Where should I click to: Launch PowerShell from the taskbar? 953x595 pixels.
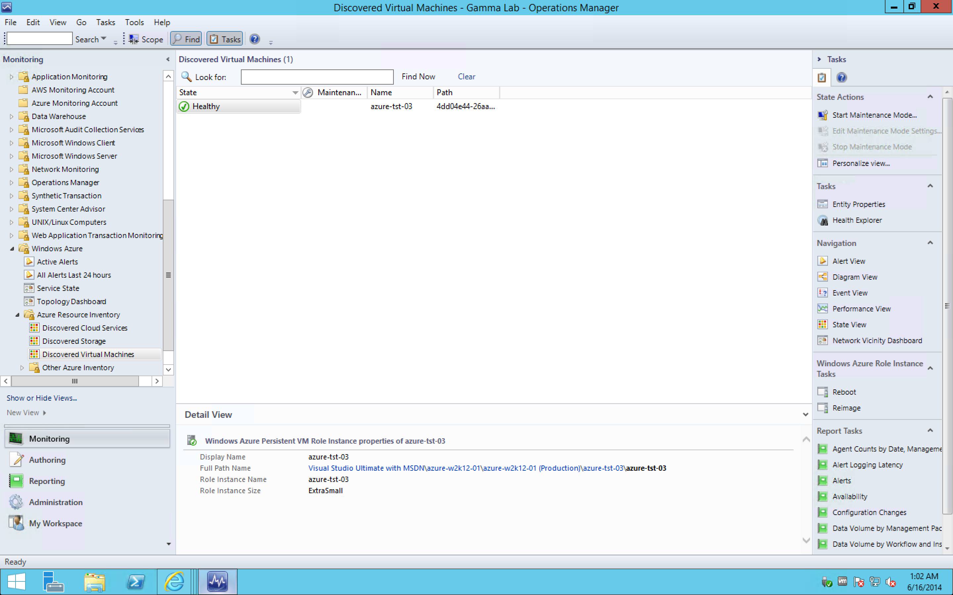[x=136, y=582]
